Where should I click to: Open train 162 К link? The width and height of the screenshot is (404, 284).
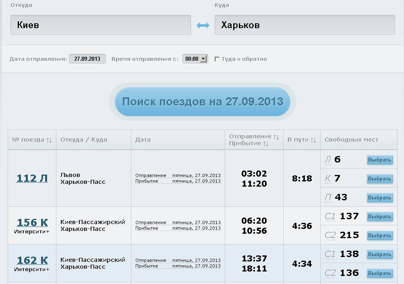32,260
